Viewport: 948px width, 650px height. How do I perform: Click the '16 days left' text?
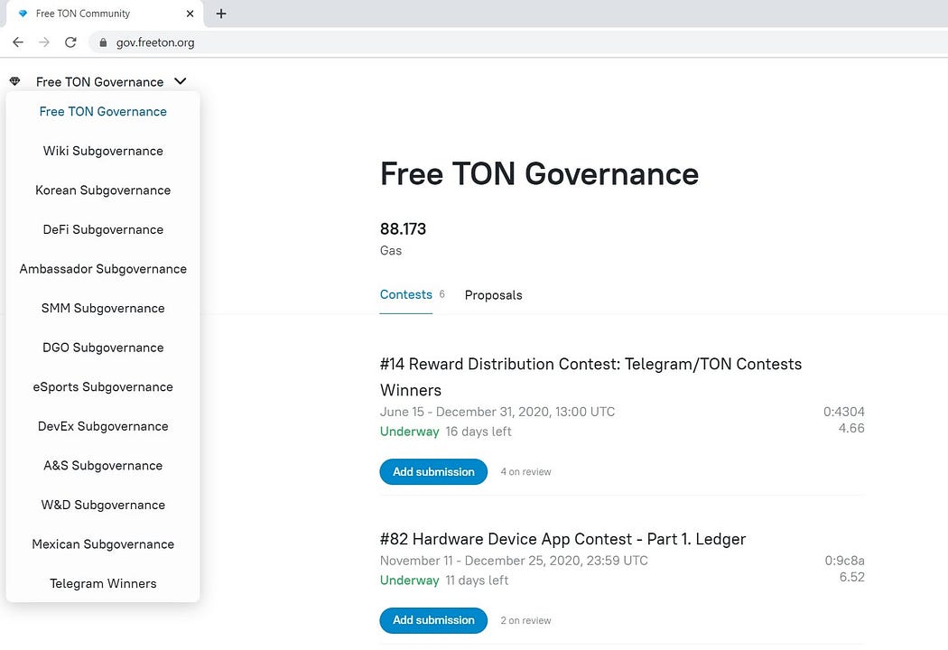pos(479,432)
